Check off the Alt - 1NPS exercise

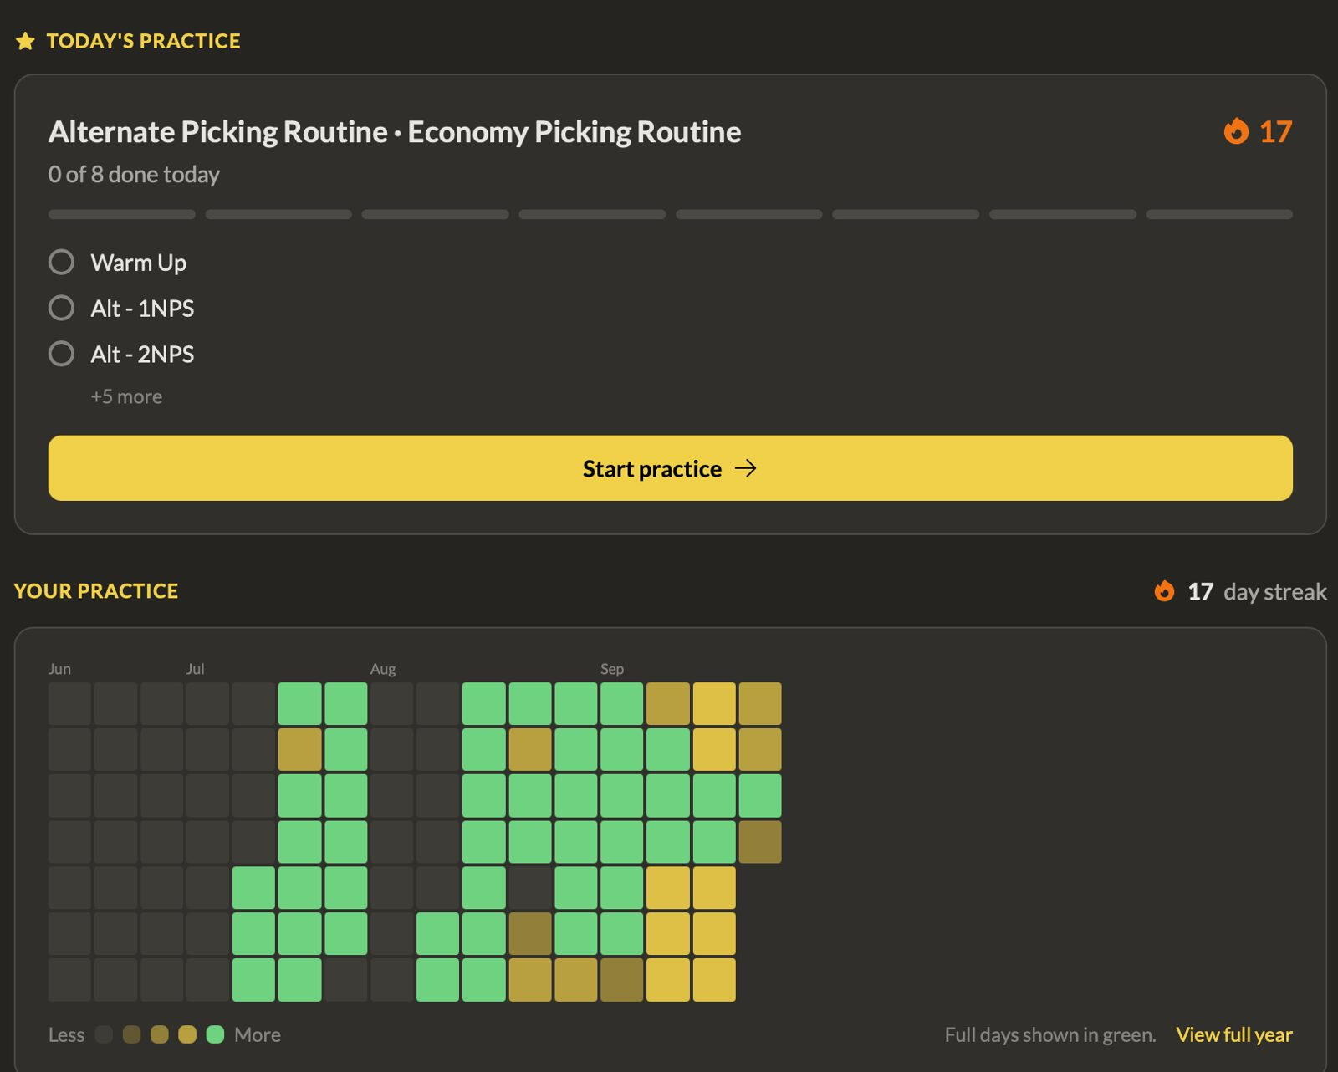click(x=61, y=308)
